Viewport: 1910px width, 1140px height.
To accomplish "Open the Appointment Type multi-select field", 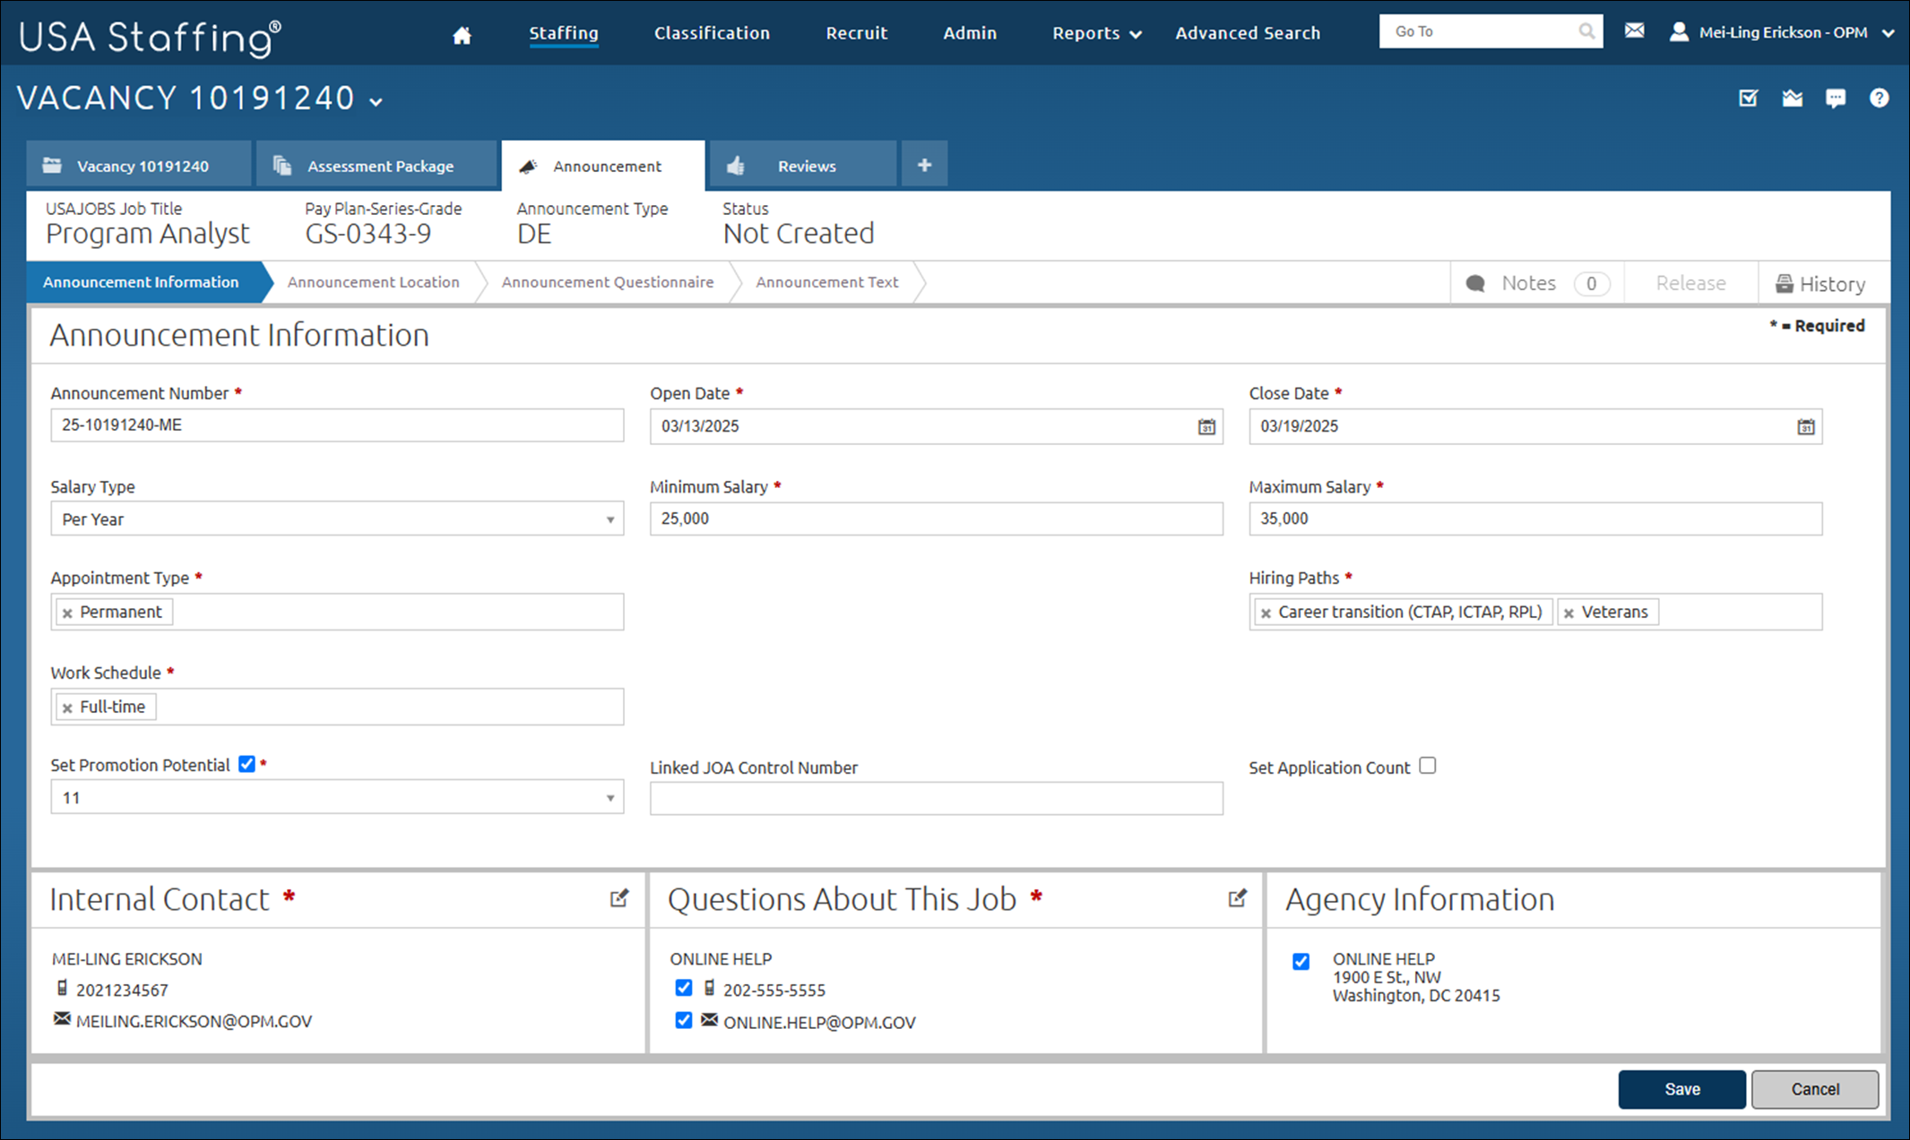I will 337,612.
